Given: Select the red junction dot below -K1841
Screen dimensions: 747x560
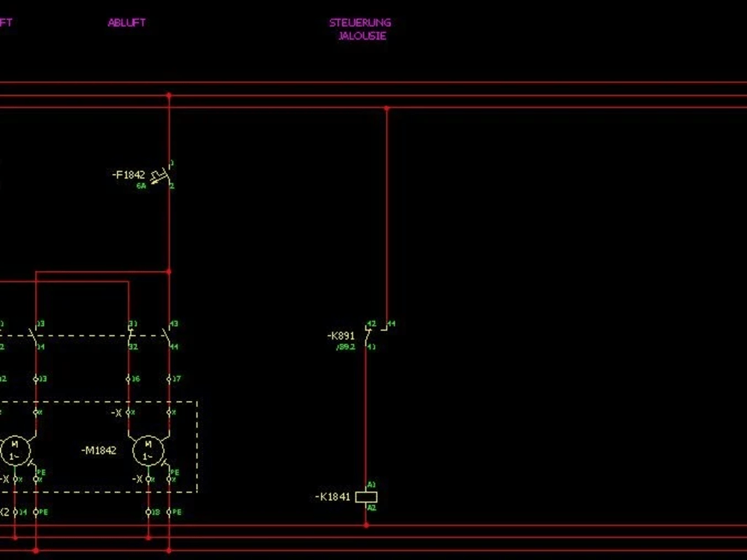Looking at the screenshot, I should pos(366,525).
